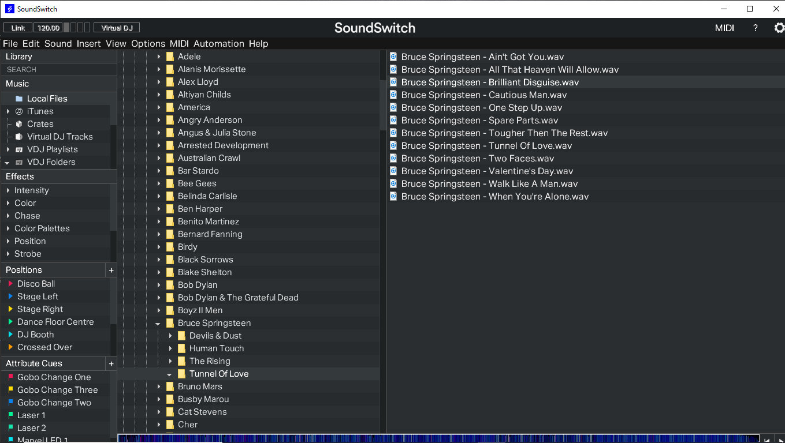This screenshot has width=785, height=443.
Task: Click the Crossed Over orange marker icon
Action: pyautogui.click(x=10, y=347)
